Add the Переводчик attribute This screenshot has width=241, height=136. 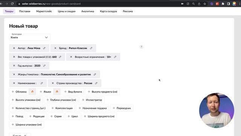(x=122, y=108)
